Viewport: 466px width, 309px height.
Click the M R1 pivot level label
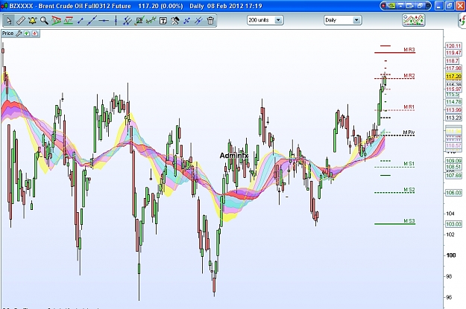(409, 107)
